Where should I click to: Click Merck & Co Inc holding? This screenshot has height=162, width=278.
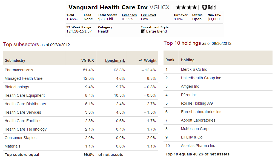coord(194,69)
